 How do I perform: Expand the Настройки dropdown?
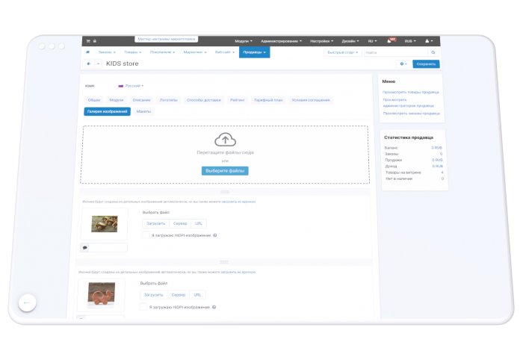(x=321, y=41)
